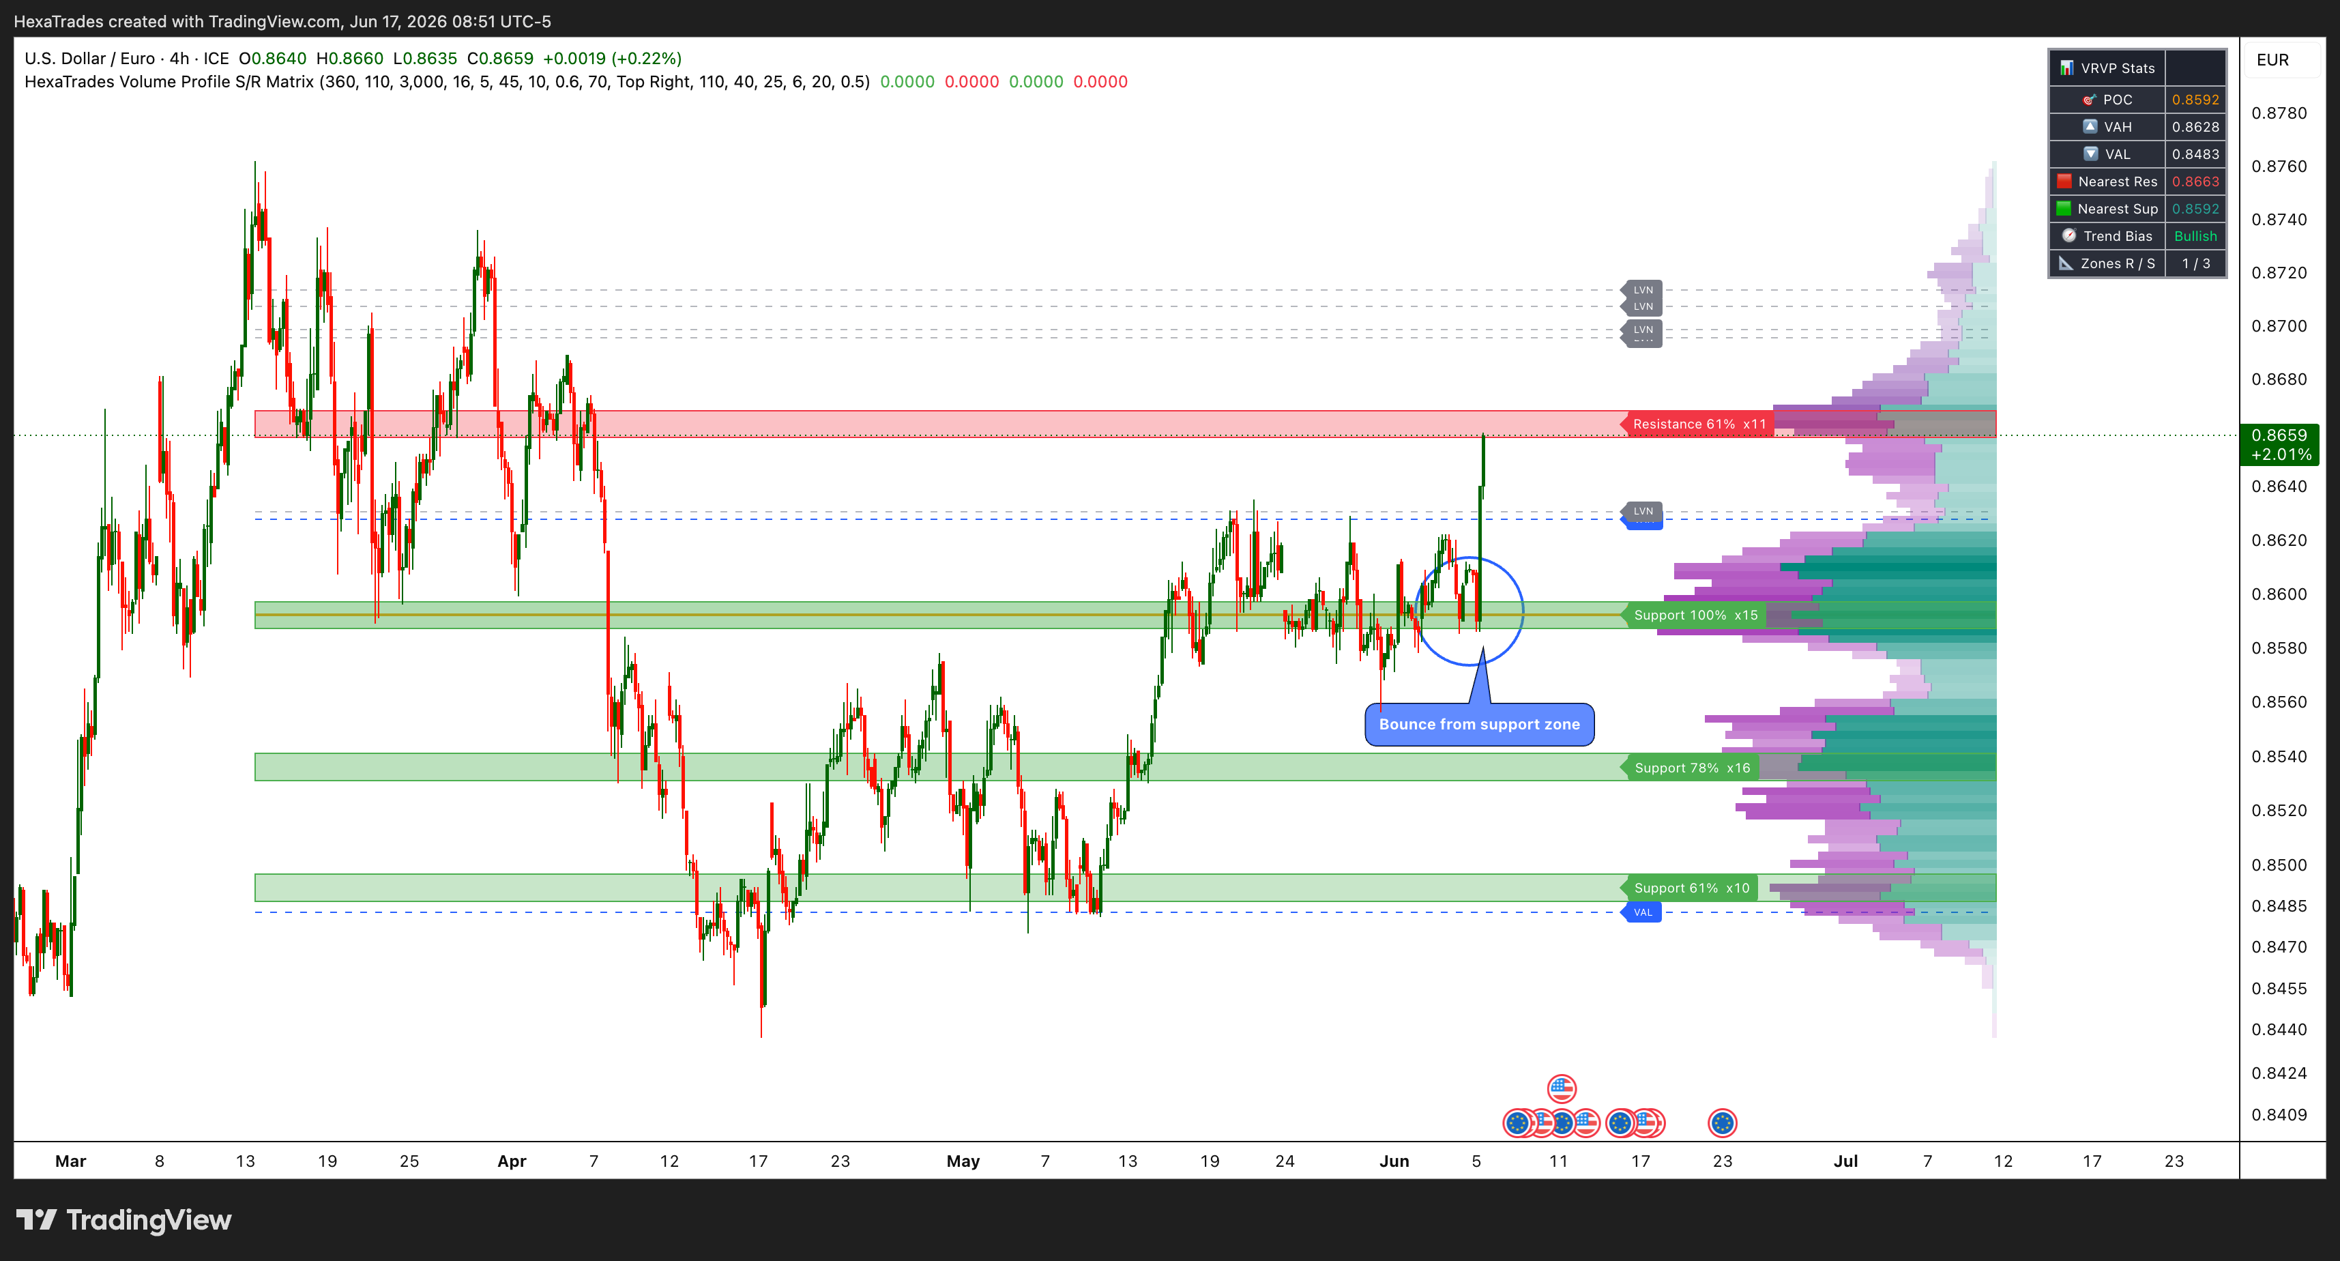
Task: Click the May label on time axis
Action: coord(963,1161)
